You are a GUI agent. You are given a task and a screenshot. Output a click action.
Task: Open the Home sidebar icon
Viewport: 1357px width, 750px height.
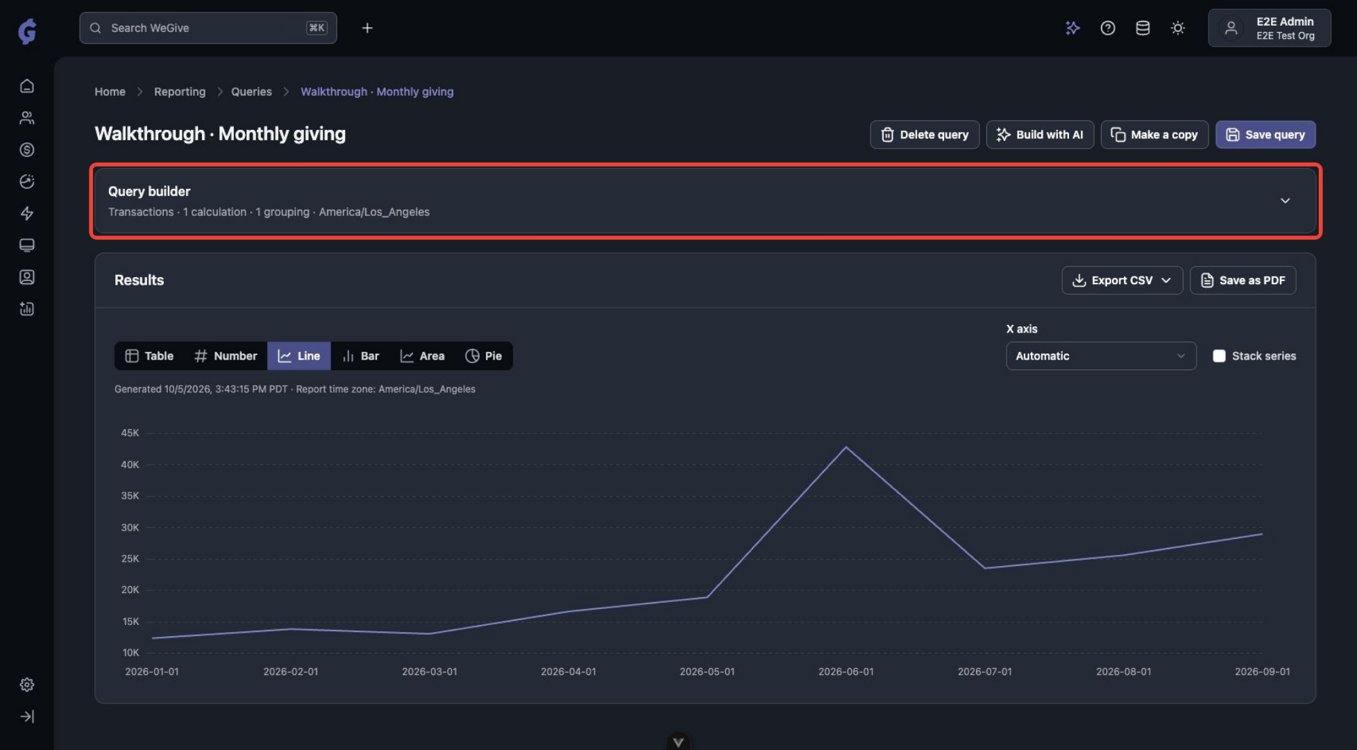point(27,86)
